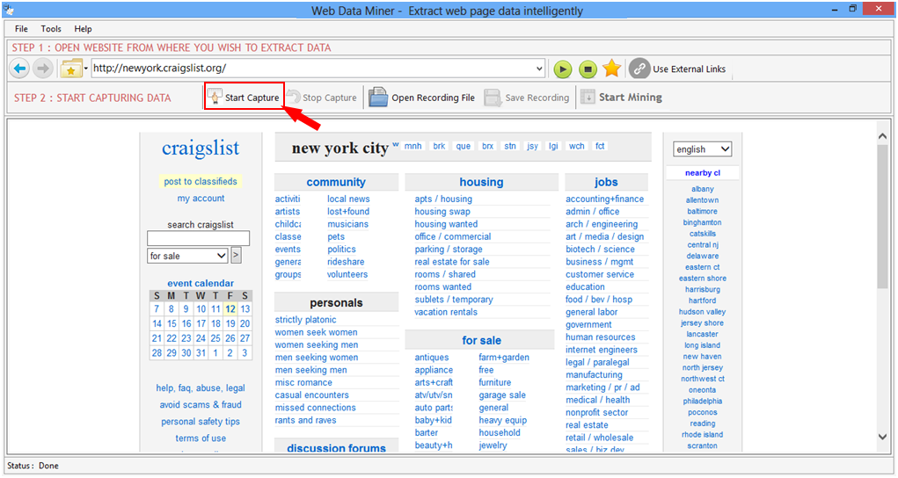The height and width of the screenshot is (478, 898).
Task: Click the search go '>' button
Action: pyautogui.click(x=236, y=256)
